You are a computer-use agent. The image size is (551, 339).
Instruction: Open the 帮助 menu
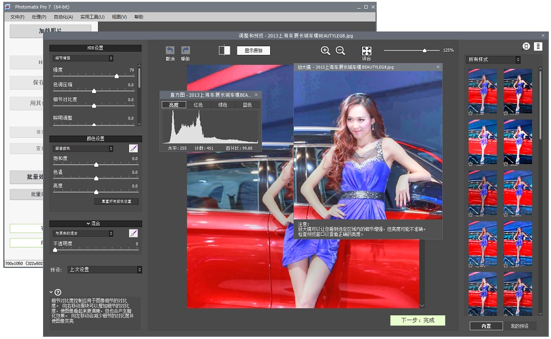click(x=138, y=17)
